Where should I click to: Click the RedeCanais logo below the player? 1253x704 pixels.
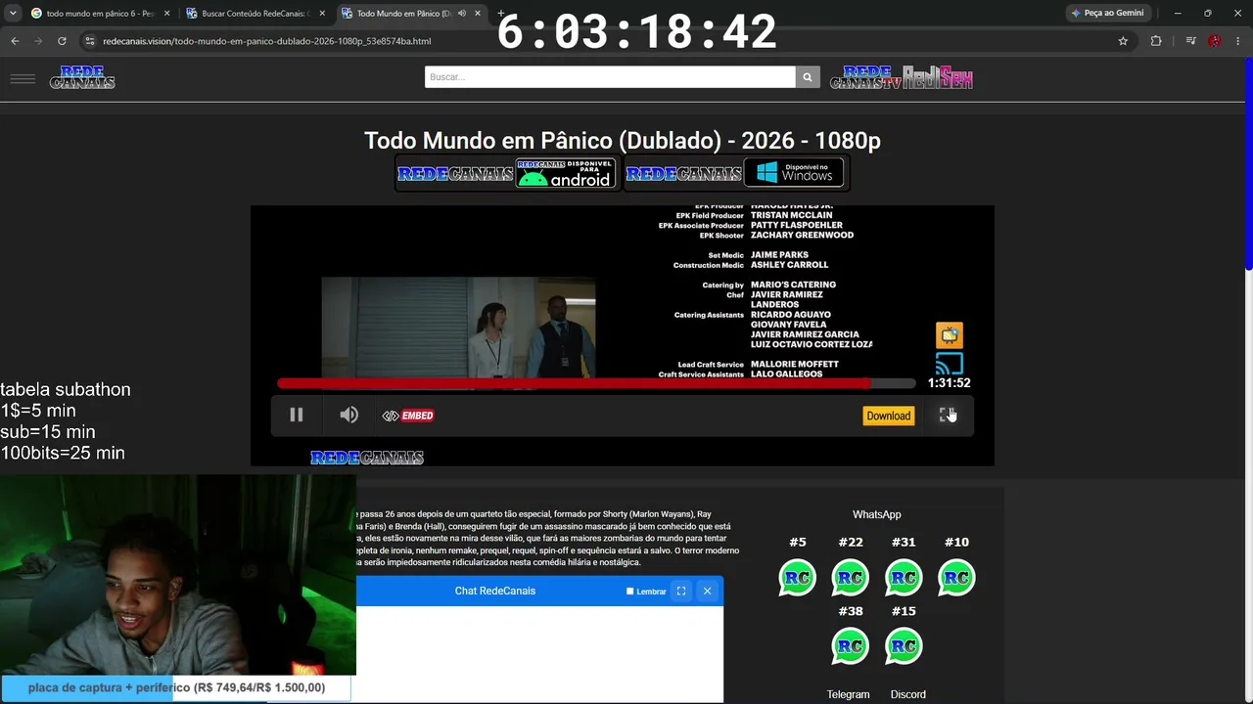tap(367, 458)
